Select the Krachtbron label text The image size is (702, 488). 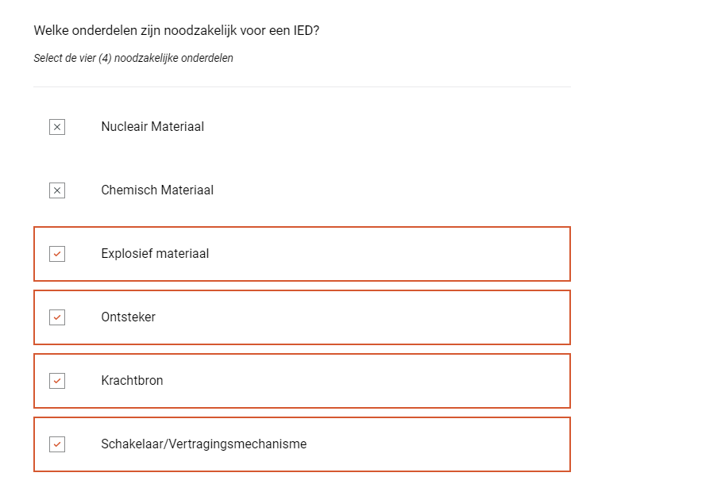pos(132,381)
